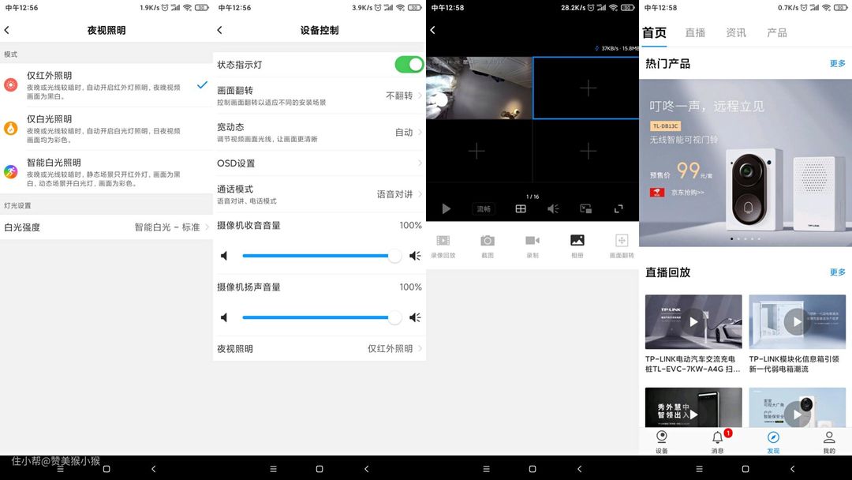This screenshot has width=852, height=480.
Task: Open 消息 notifications bell icon
Action: click(718, 440)
